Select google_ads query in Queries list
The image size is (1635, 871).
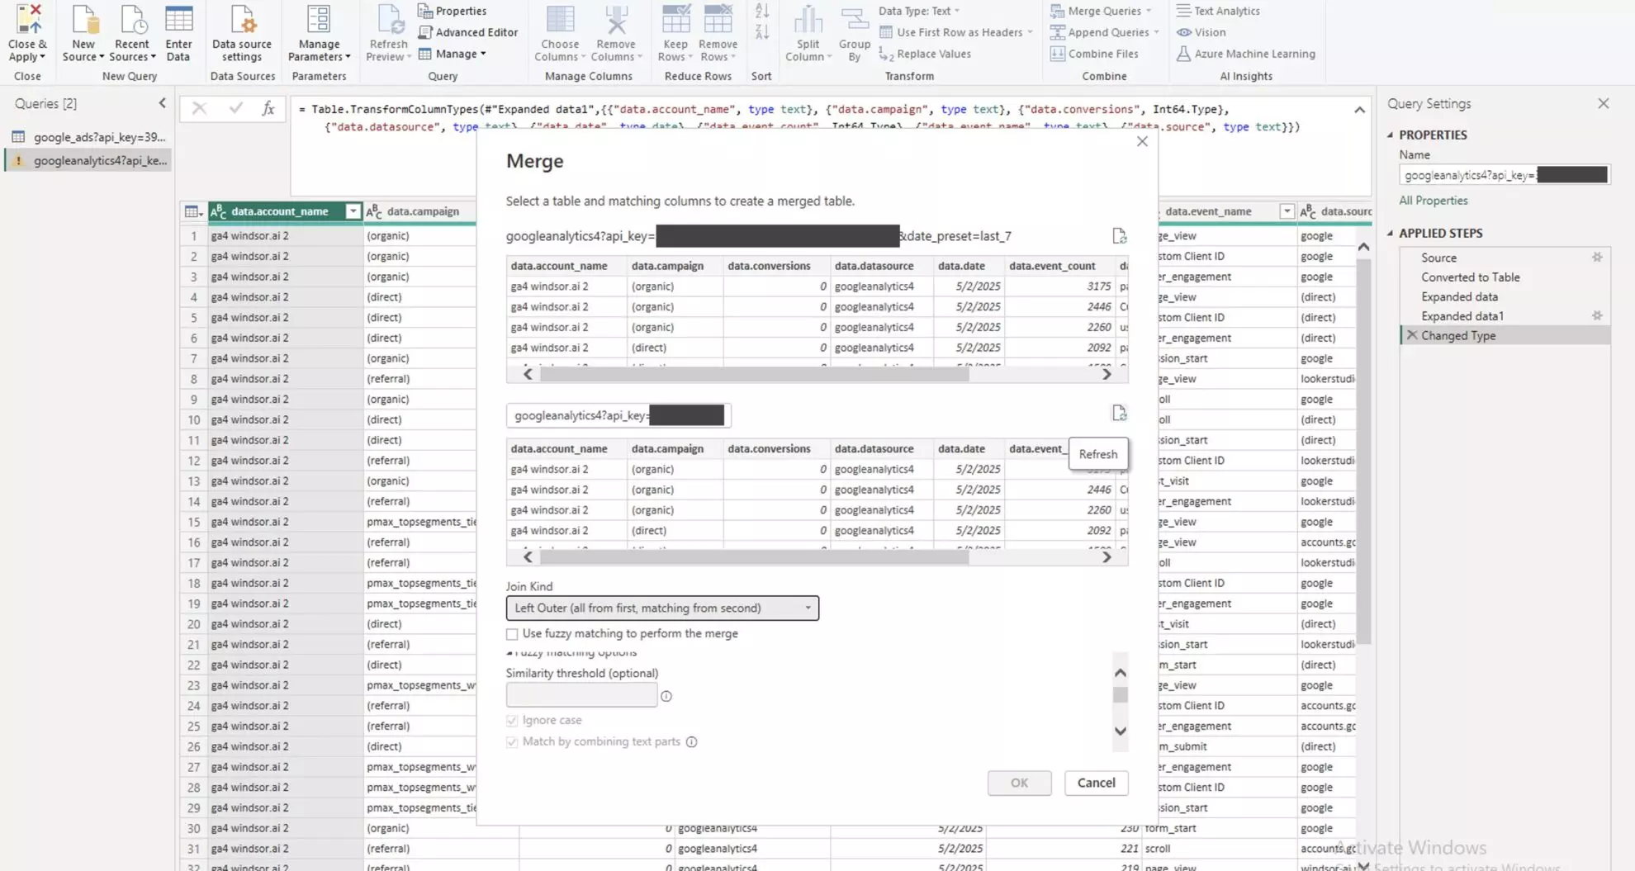(89, 137)
